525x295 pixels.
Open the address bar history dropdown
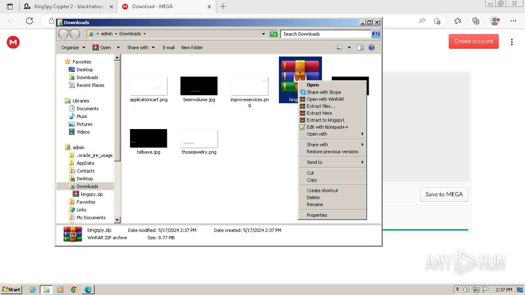(x=263, y=34)
